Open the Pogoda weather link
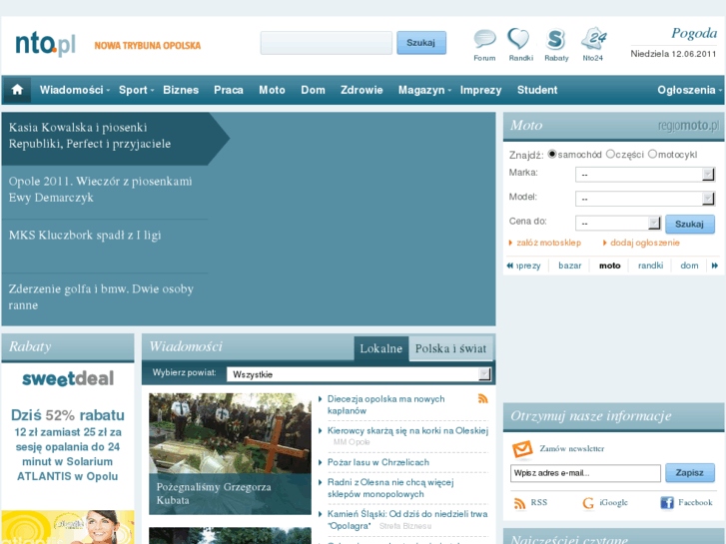Image resolution: width=726 pixels, height=544 pixels. click(694, 33)
